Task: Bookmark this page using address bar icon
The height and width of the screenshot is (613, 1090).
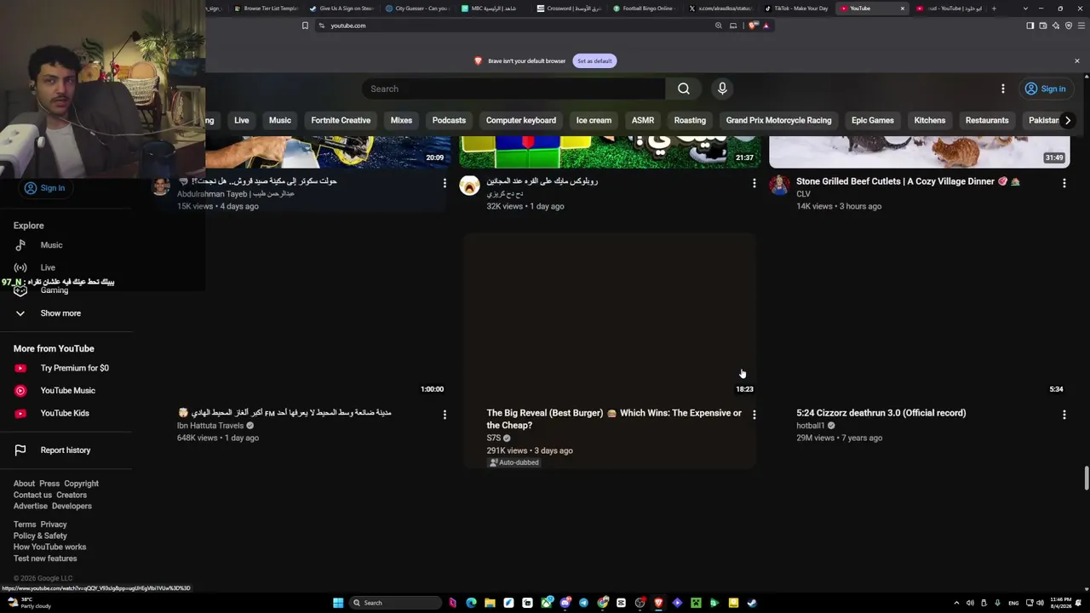Action: tap(305, 26)
